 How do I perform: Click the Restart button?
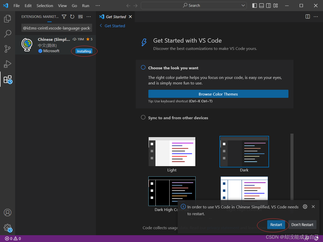(x=276, y=225)
